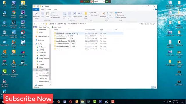The width and height of the screenshot is (186, 104).
Task: Switch to large icons view button
Action: click(155, 87)
